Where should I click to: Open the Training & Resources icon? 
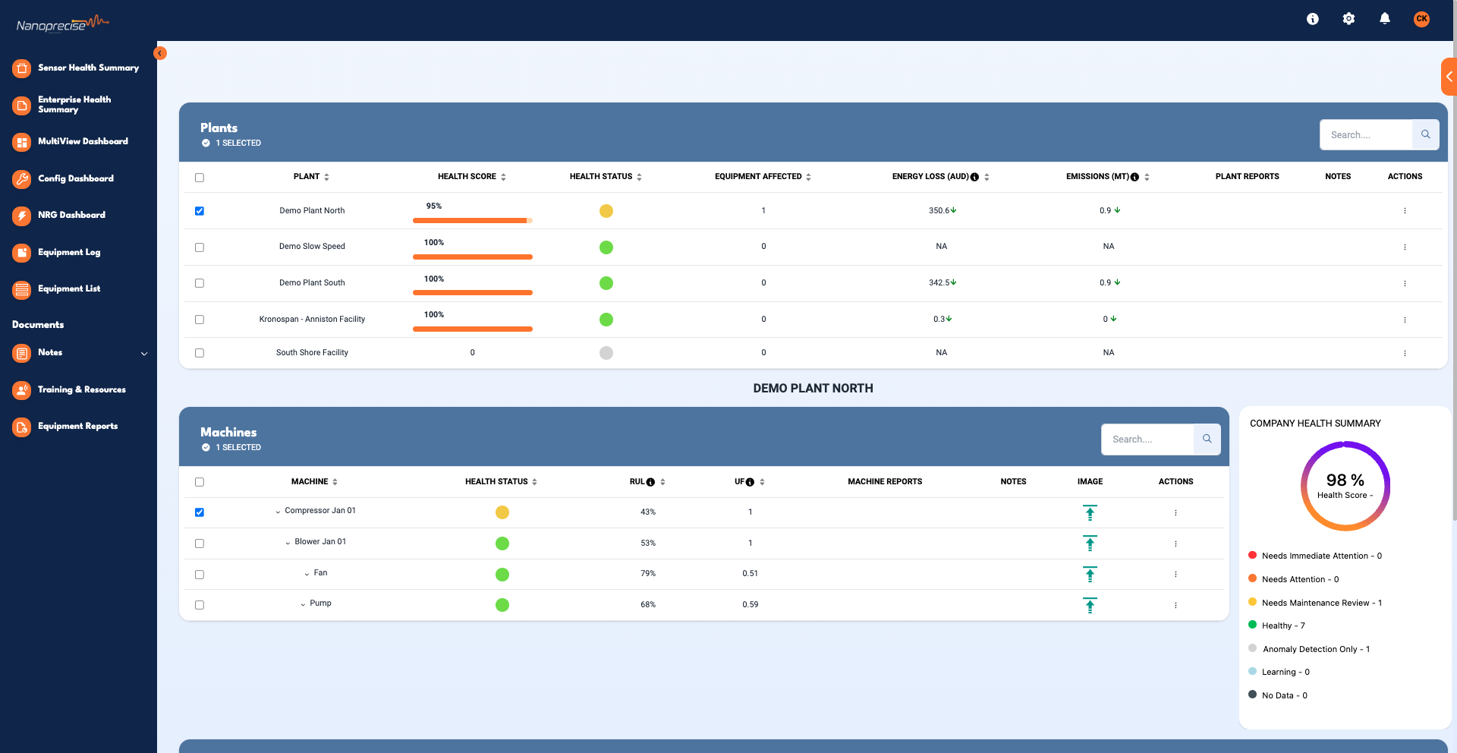point(20,389)
